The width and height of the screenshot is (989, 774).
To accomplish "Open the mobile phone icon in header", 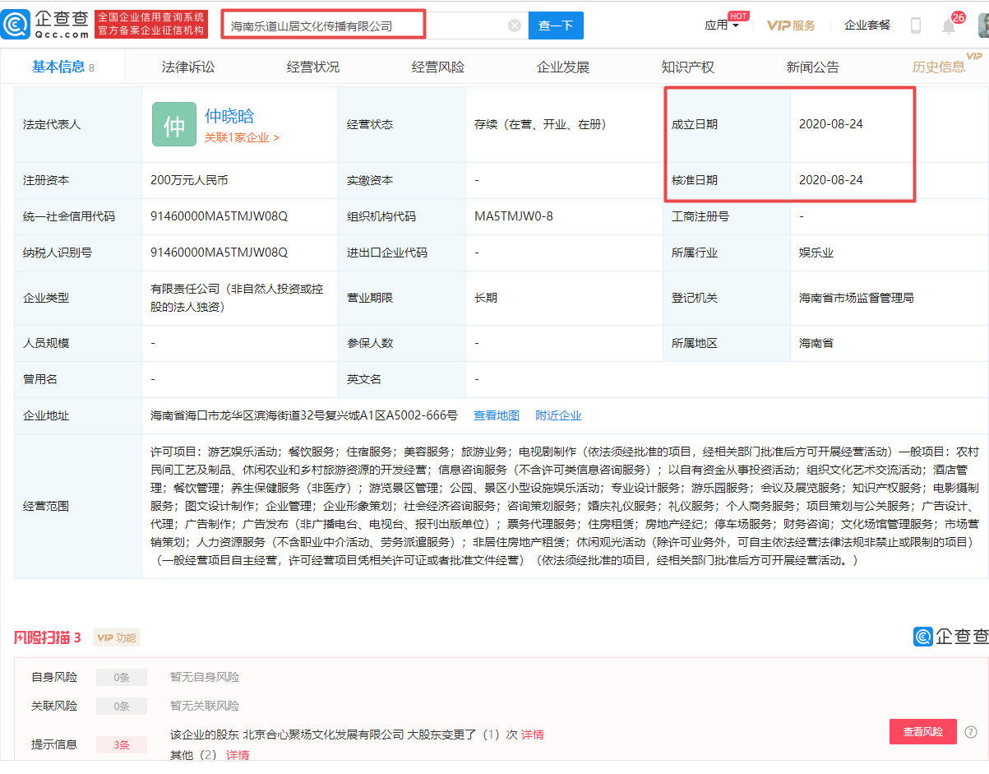I will click(x=916, y=25).
